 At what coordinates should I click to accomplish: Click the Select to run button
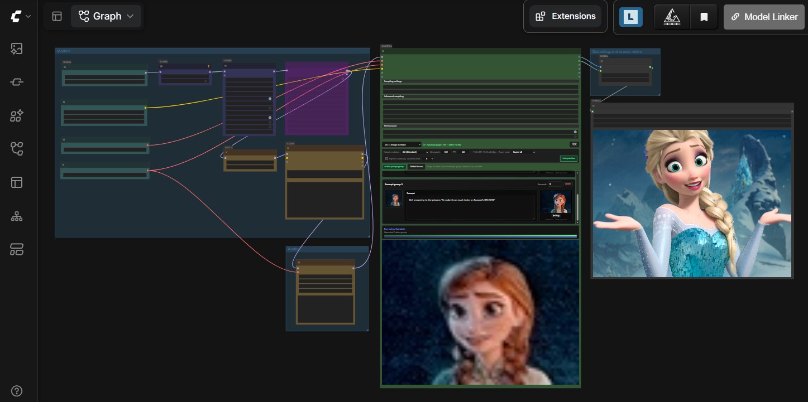[x=416, y=166]
